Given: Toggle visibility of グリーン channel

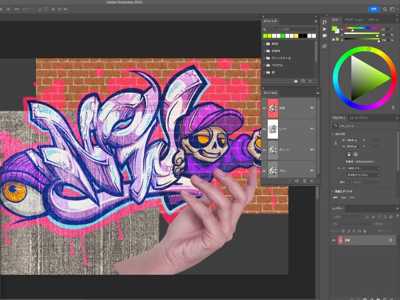Looking at the screenshot, I should [264, 150].
